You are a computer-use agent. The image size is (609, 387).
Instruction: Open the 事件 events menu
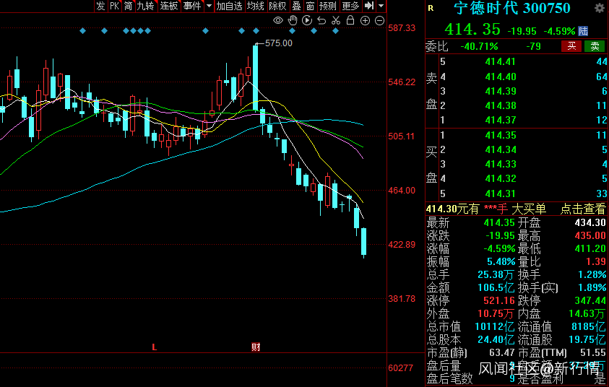[x=192, y=6]
